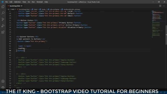Image resolution: width=167 pixels, height=94 pixels.
Task: Click 'Active Primary' text on line 33
Action: (73, 25)
